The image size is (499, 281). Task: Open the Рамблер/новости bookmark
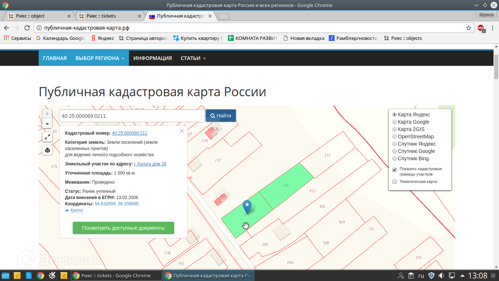(354, 38)
